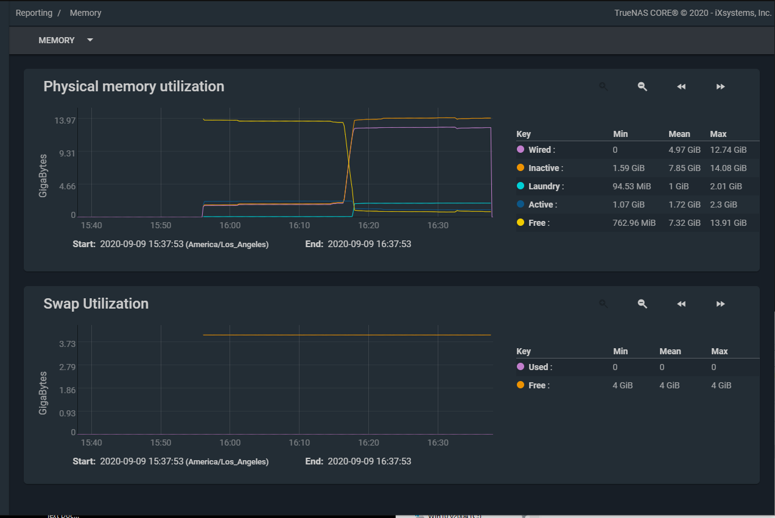
Task: Click the Swap Utilization chart title
Action: coord(96,304)
